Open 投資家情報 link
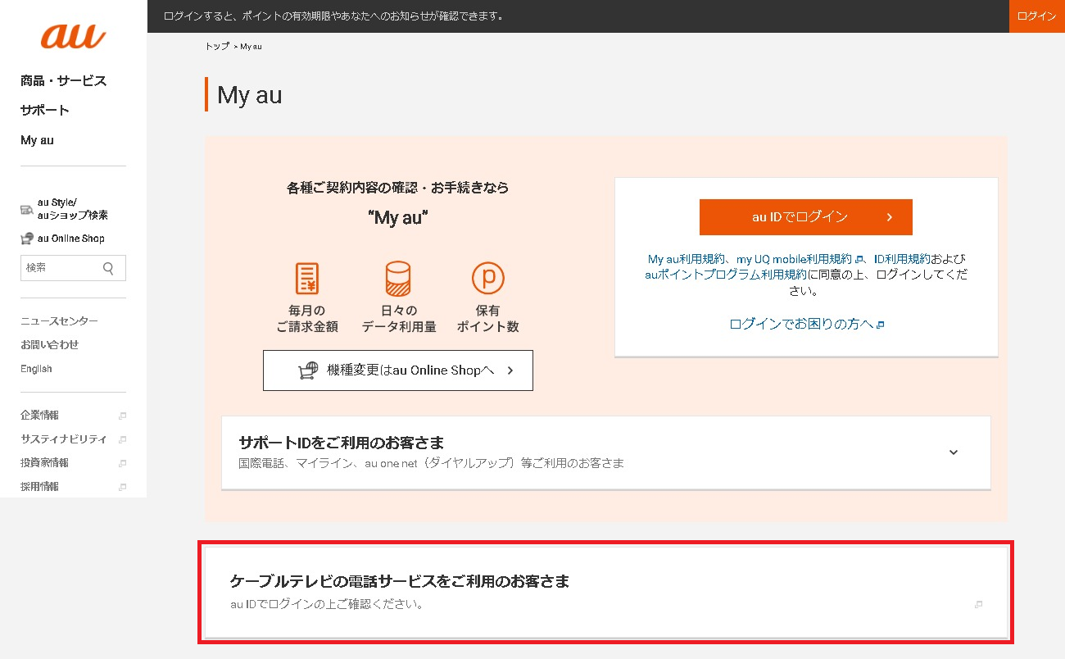This screenshot has width=1065, height=659. (44, 463)
